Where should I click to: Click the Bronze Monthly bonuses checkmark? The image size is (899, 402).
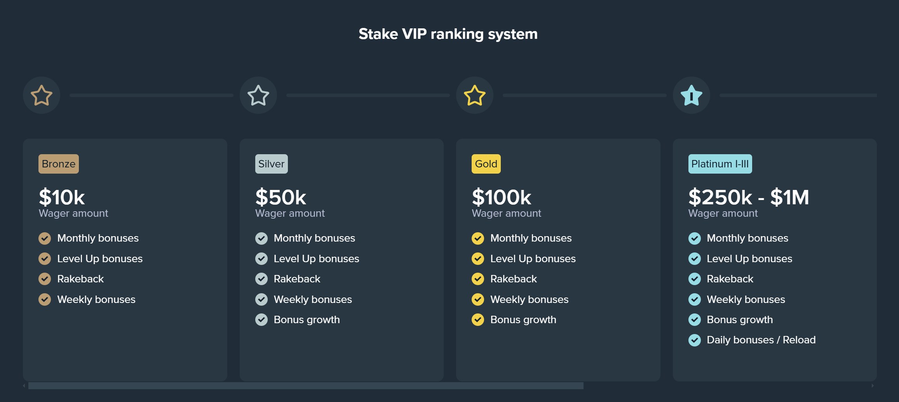(x=45, y=238)
